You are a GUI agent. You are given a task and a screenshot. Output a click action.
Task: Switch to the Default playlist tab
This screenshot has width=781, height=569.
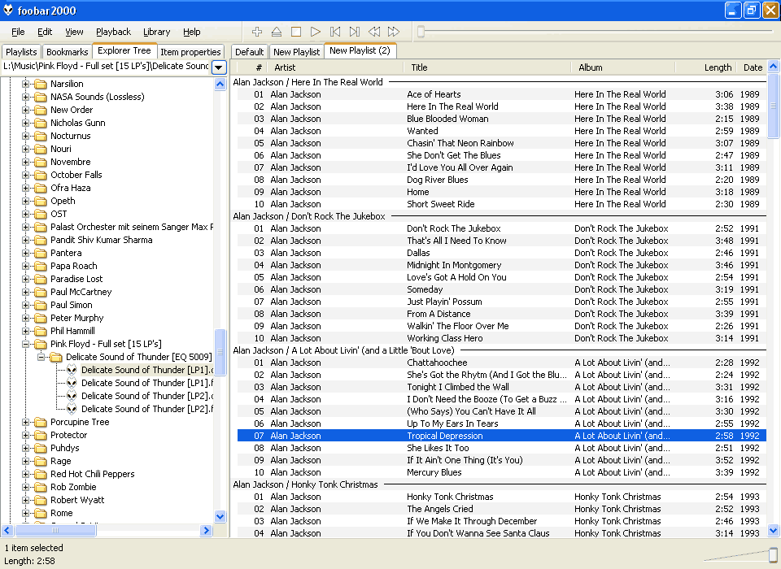(249, 52)
